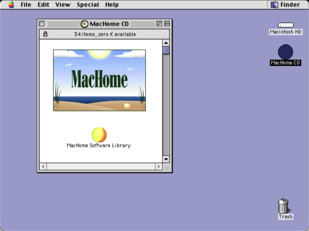309x231 pixels.
Task: Open the View menu
Action: click(x=63, y=4)
